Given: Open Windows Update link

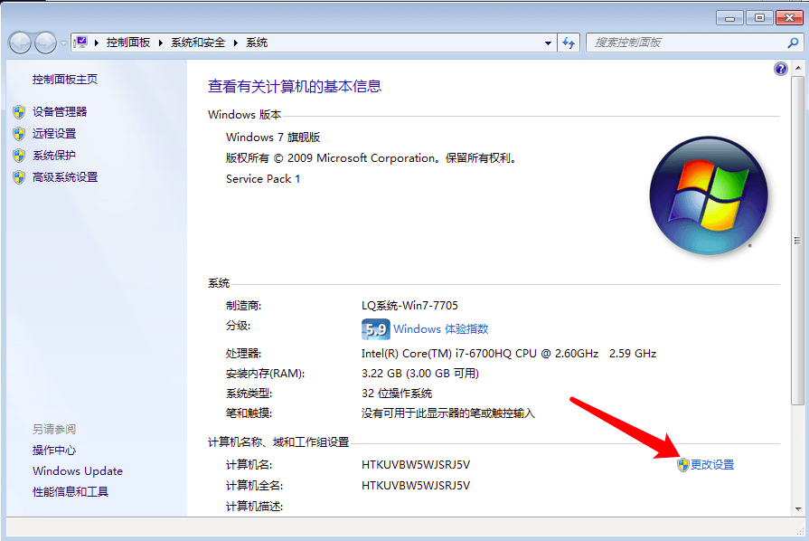Looking at the screenshot, I should [78, 470].
